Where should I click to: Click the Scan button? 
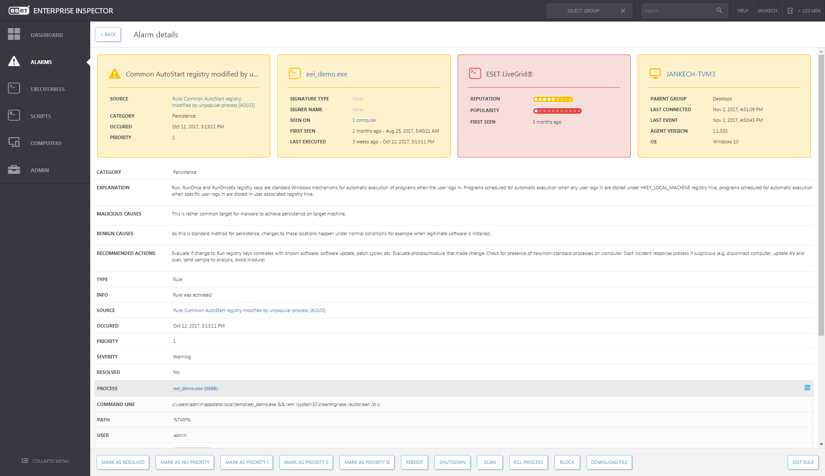(x=490, y=462)
